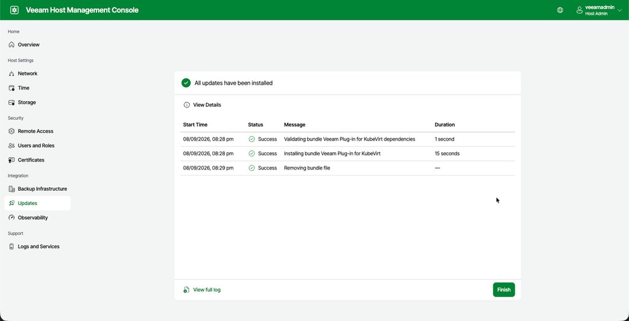Click the Finish button

(x=504, y=290)
